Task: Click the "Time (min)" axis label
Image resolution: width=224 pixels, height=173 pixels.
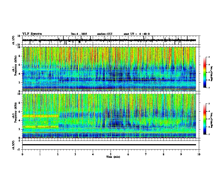Action: tap(113, 157)
